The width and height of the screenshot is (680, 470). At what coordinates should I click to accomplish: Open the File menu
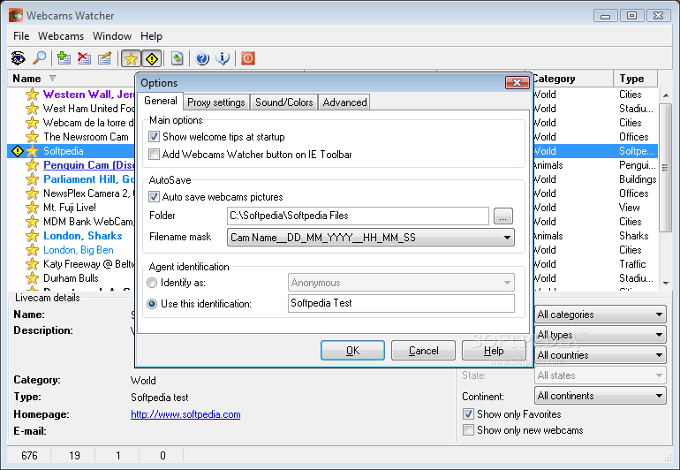[x=21, y=36]
